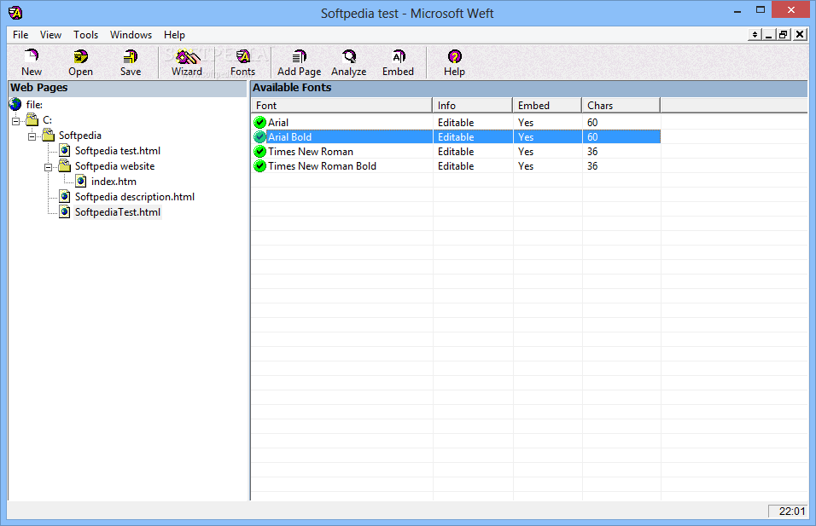Select the file: root tree item
Viewport: 816px width, 526px height.
pos(34,105)
